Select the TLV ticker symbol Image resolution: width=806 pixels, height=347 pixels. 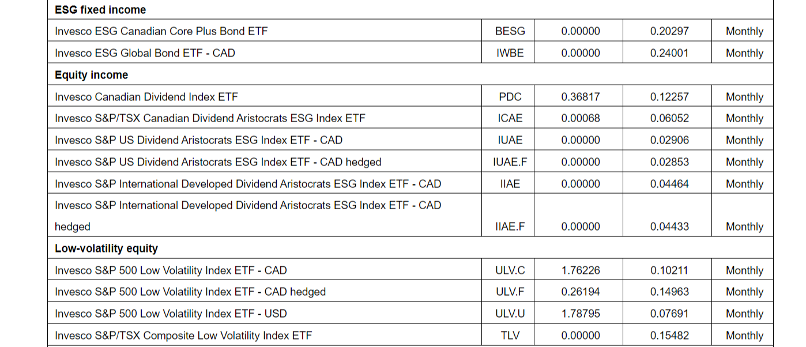[x=510, y=335]
